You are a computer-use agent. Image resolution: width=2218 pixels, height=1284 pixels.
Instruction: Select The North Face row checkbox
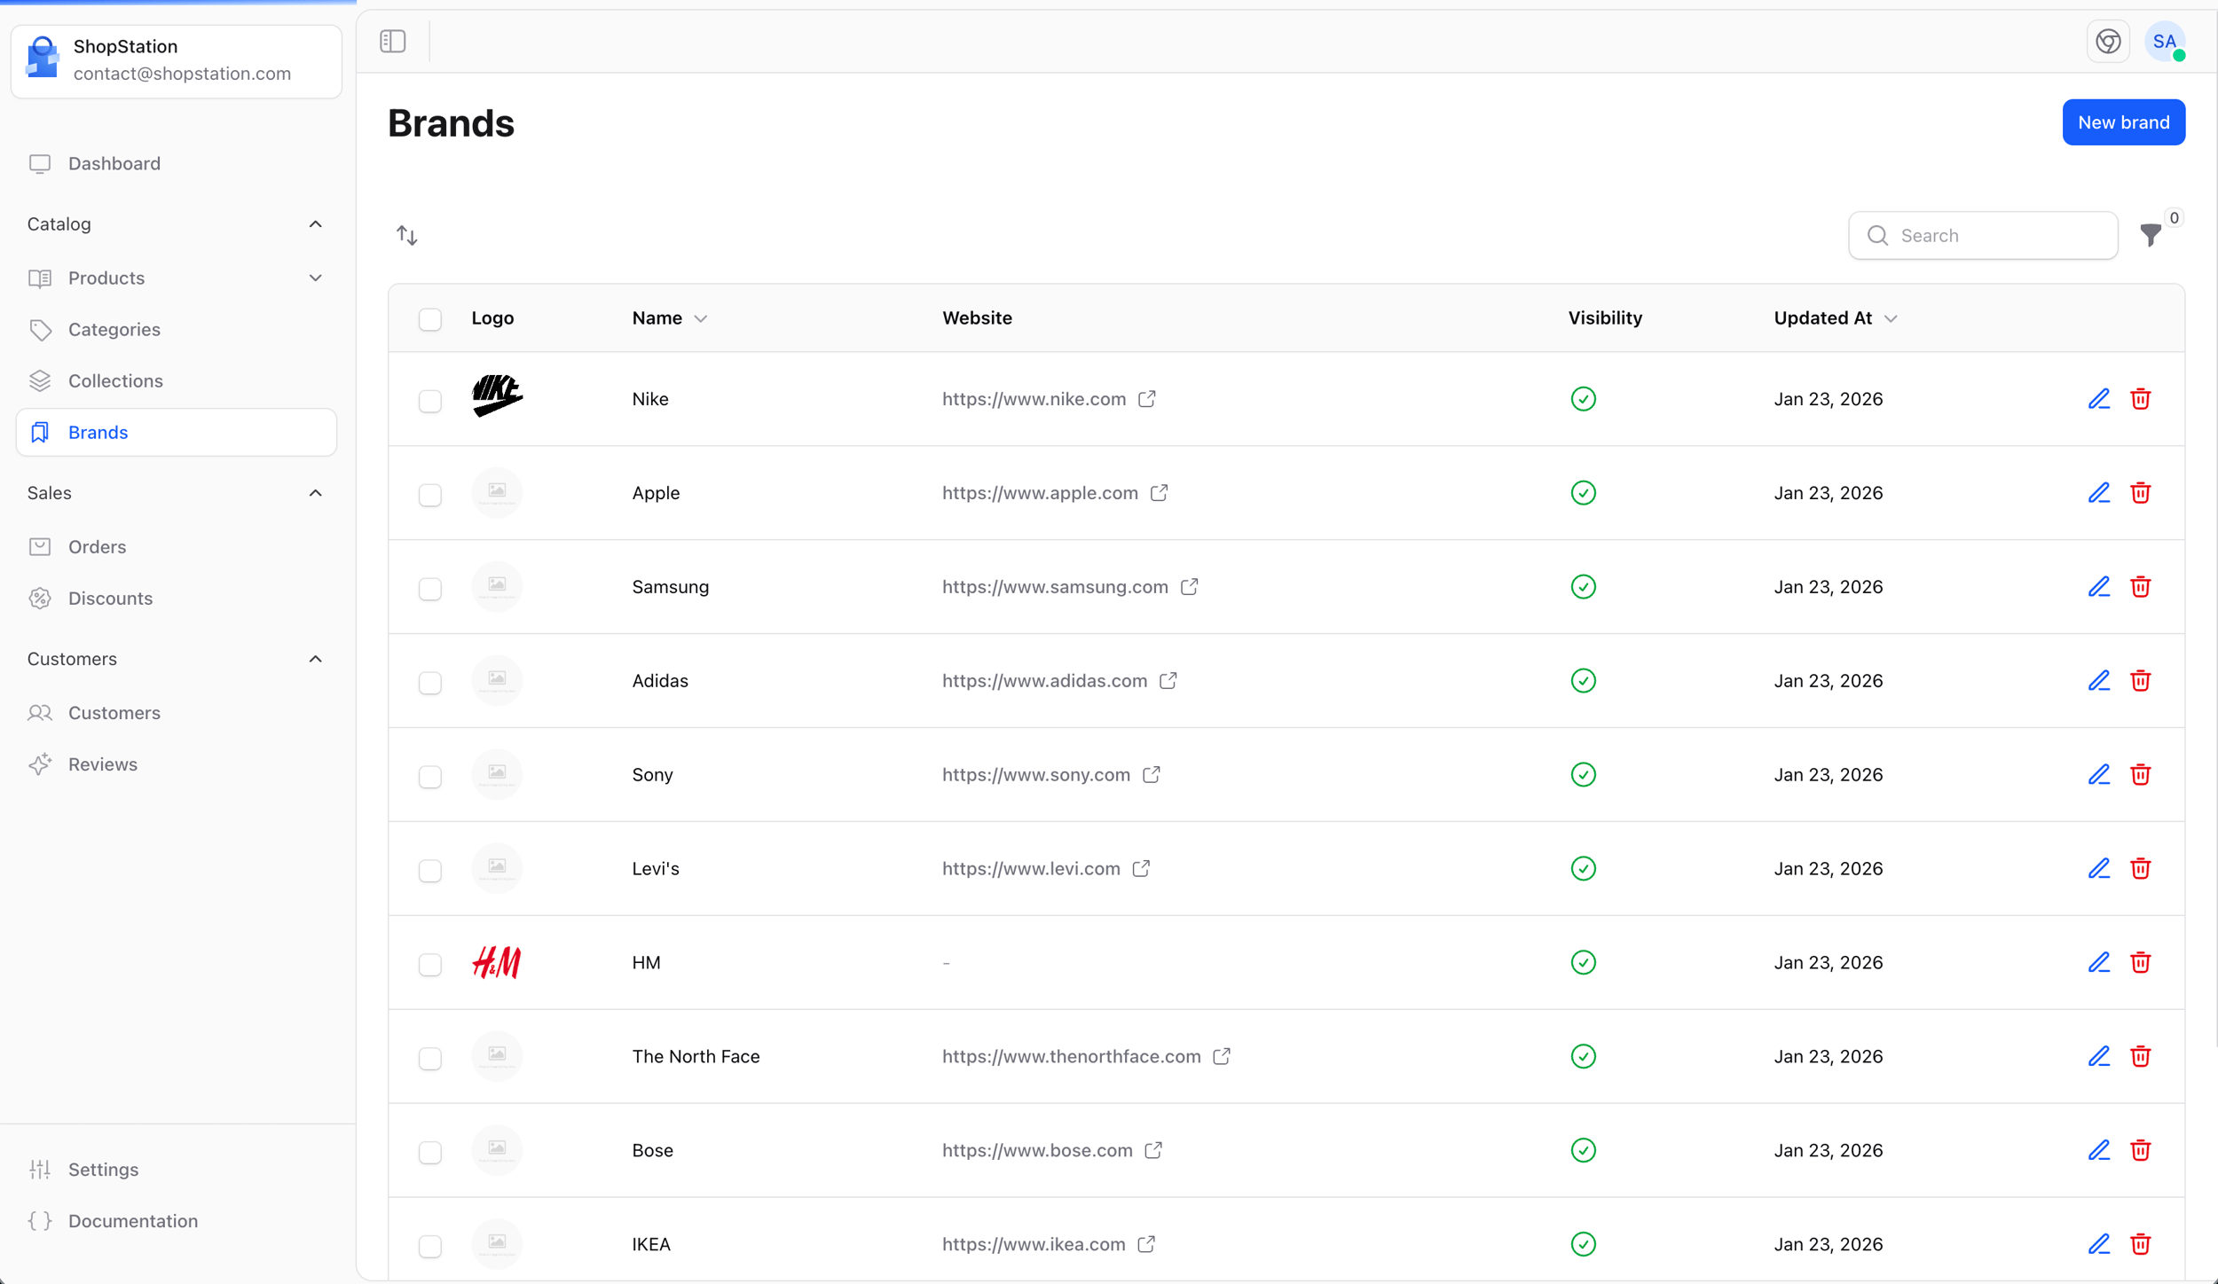click(x=429, y=1059)
